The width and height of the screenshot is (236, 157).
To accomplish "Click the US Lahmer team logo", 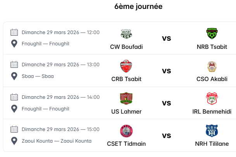I will 126,99.
